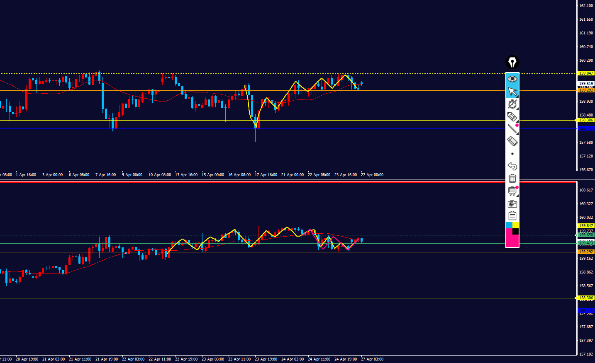Take a screenshot with the camera icon
The width and height of the screenshot is (595, 363).
pyautogui.click(x=512, y=203)
